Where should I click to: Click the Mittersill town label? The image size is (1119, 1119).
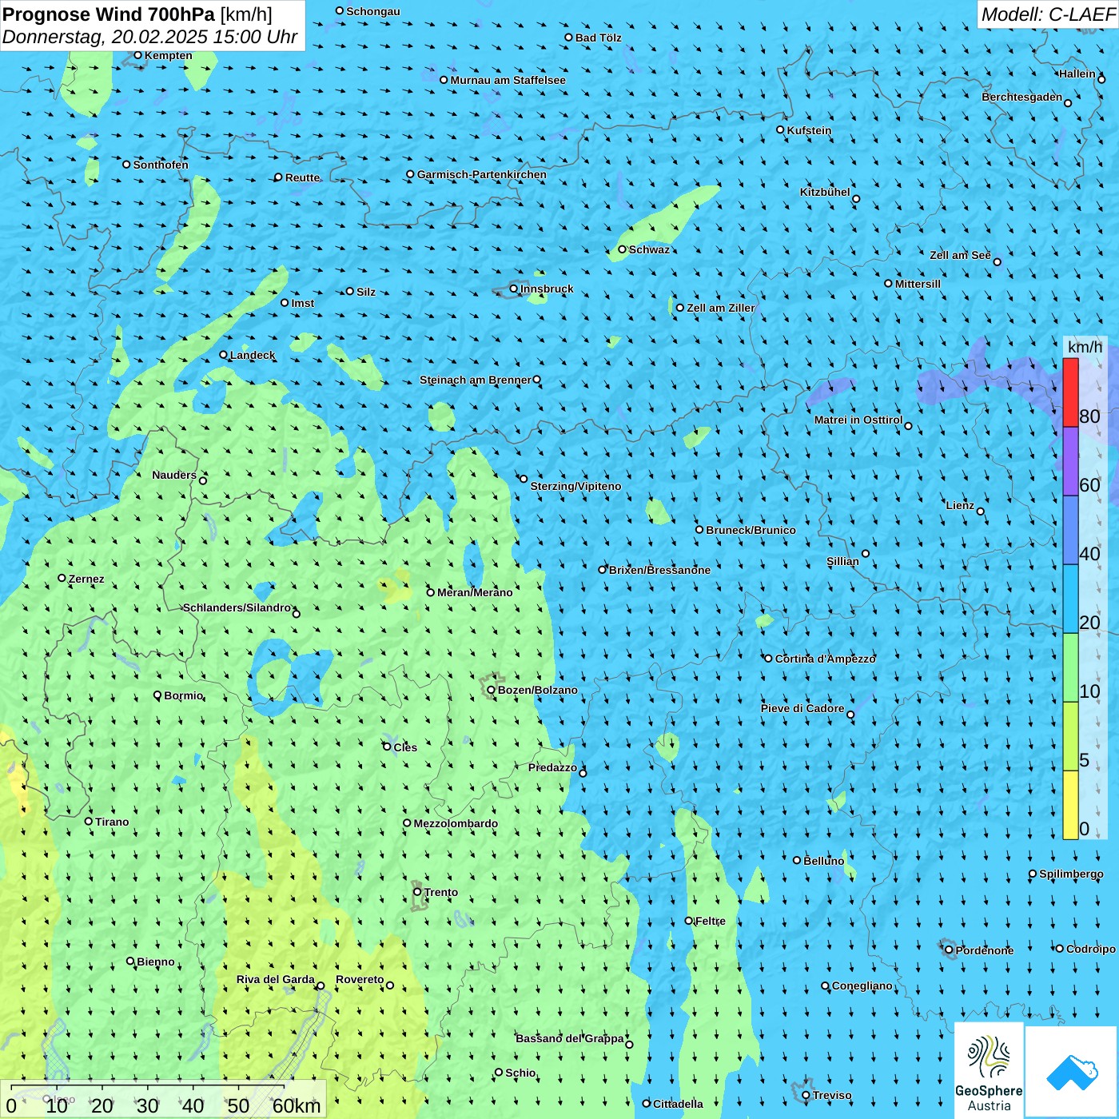click(x=918, y=284)
